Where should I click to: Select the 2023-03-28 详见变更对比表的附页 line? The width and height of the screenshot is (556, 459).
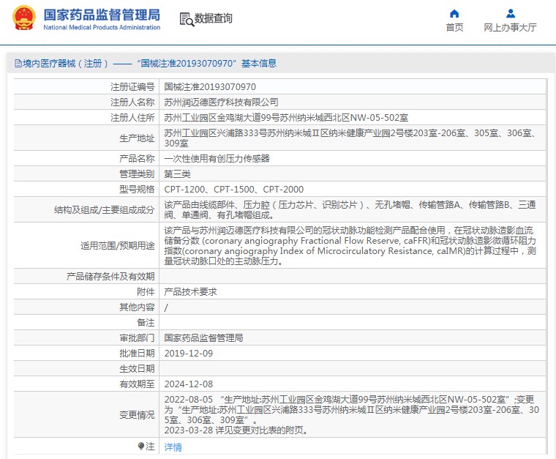[236, 430]
